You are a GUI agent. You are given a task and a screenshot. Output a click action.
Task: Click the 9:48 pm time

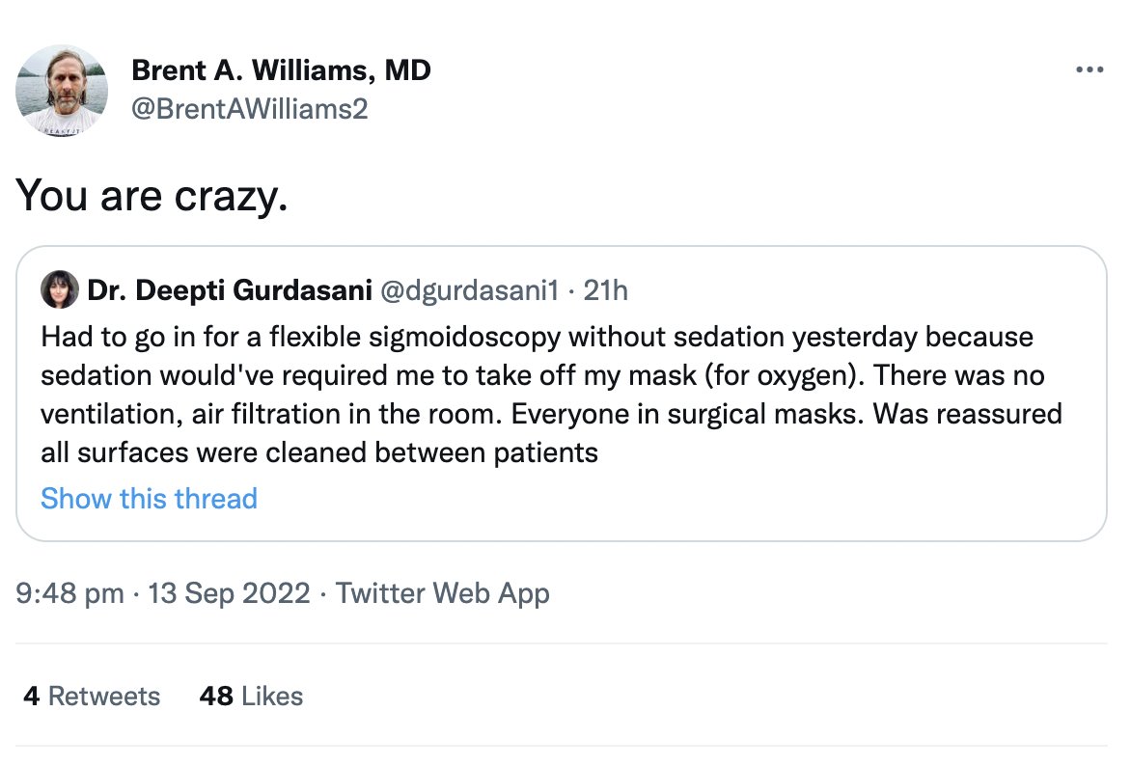[x=69, y=592]
